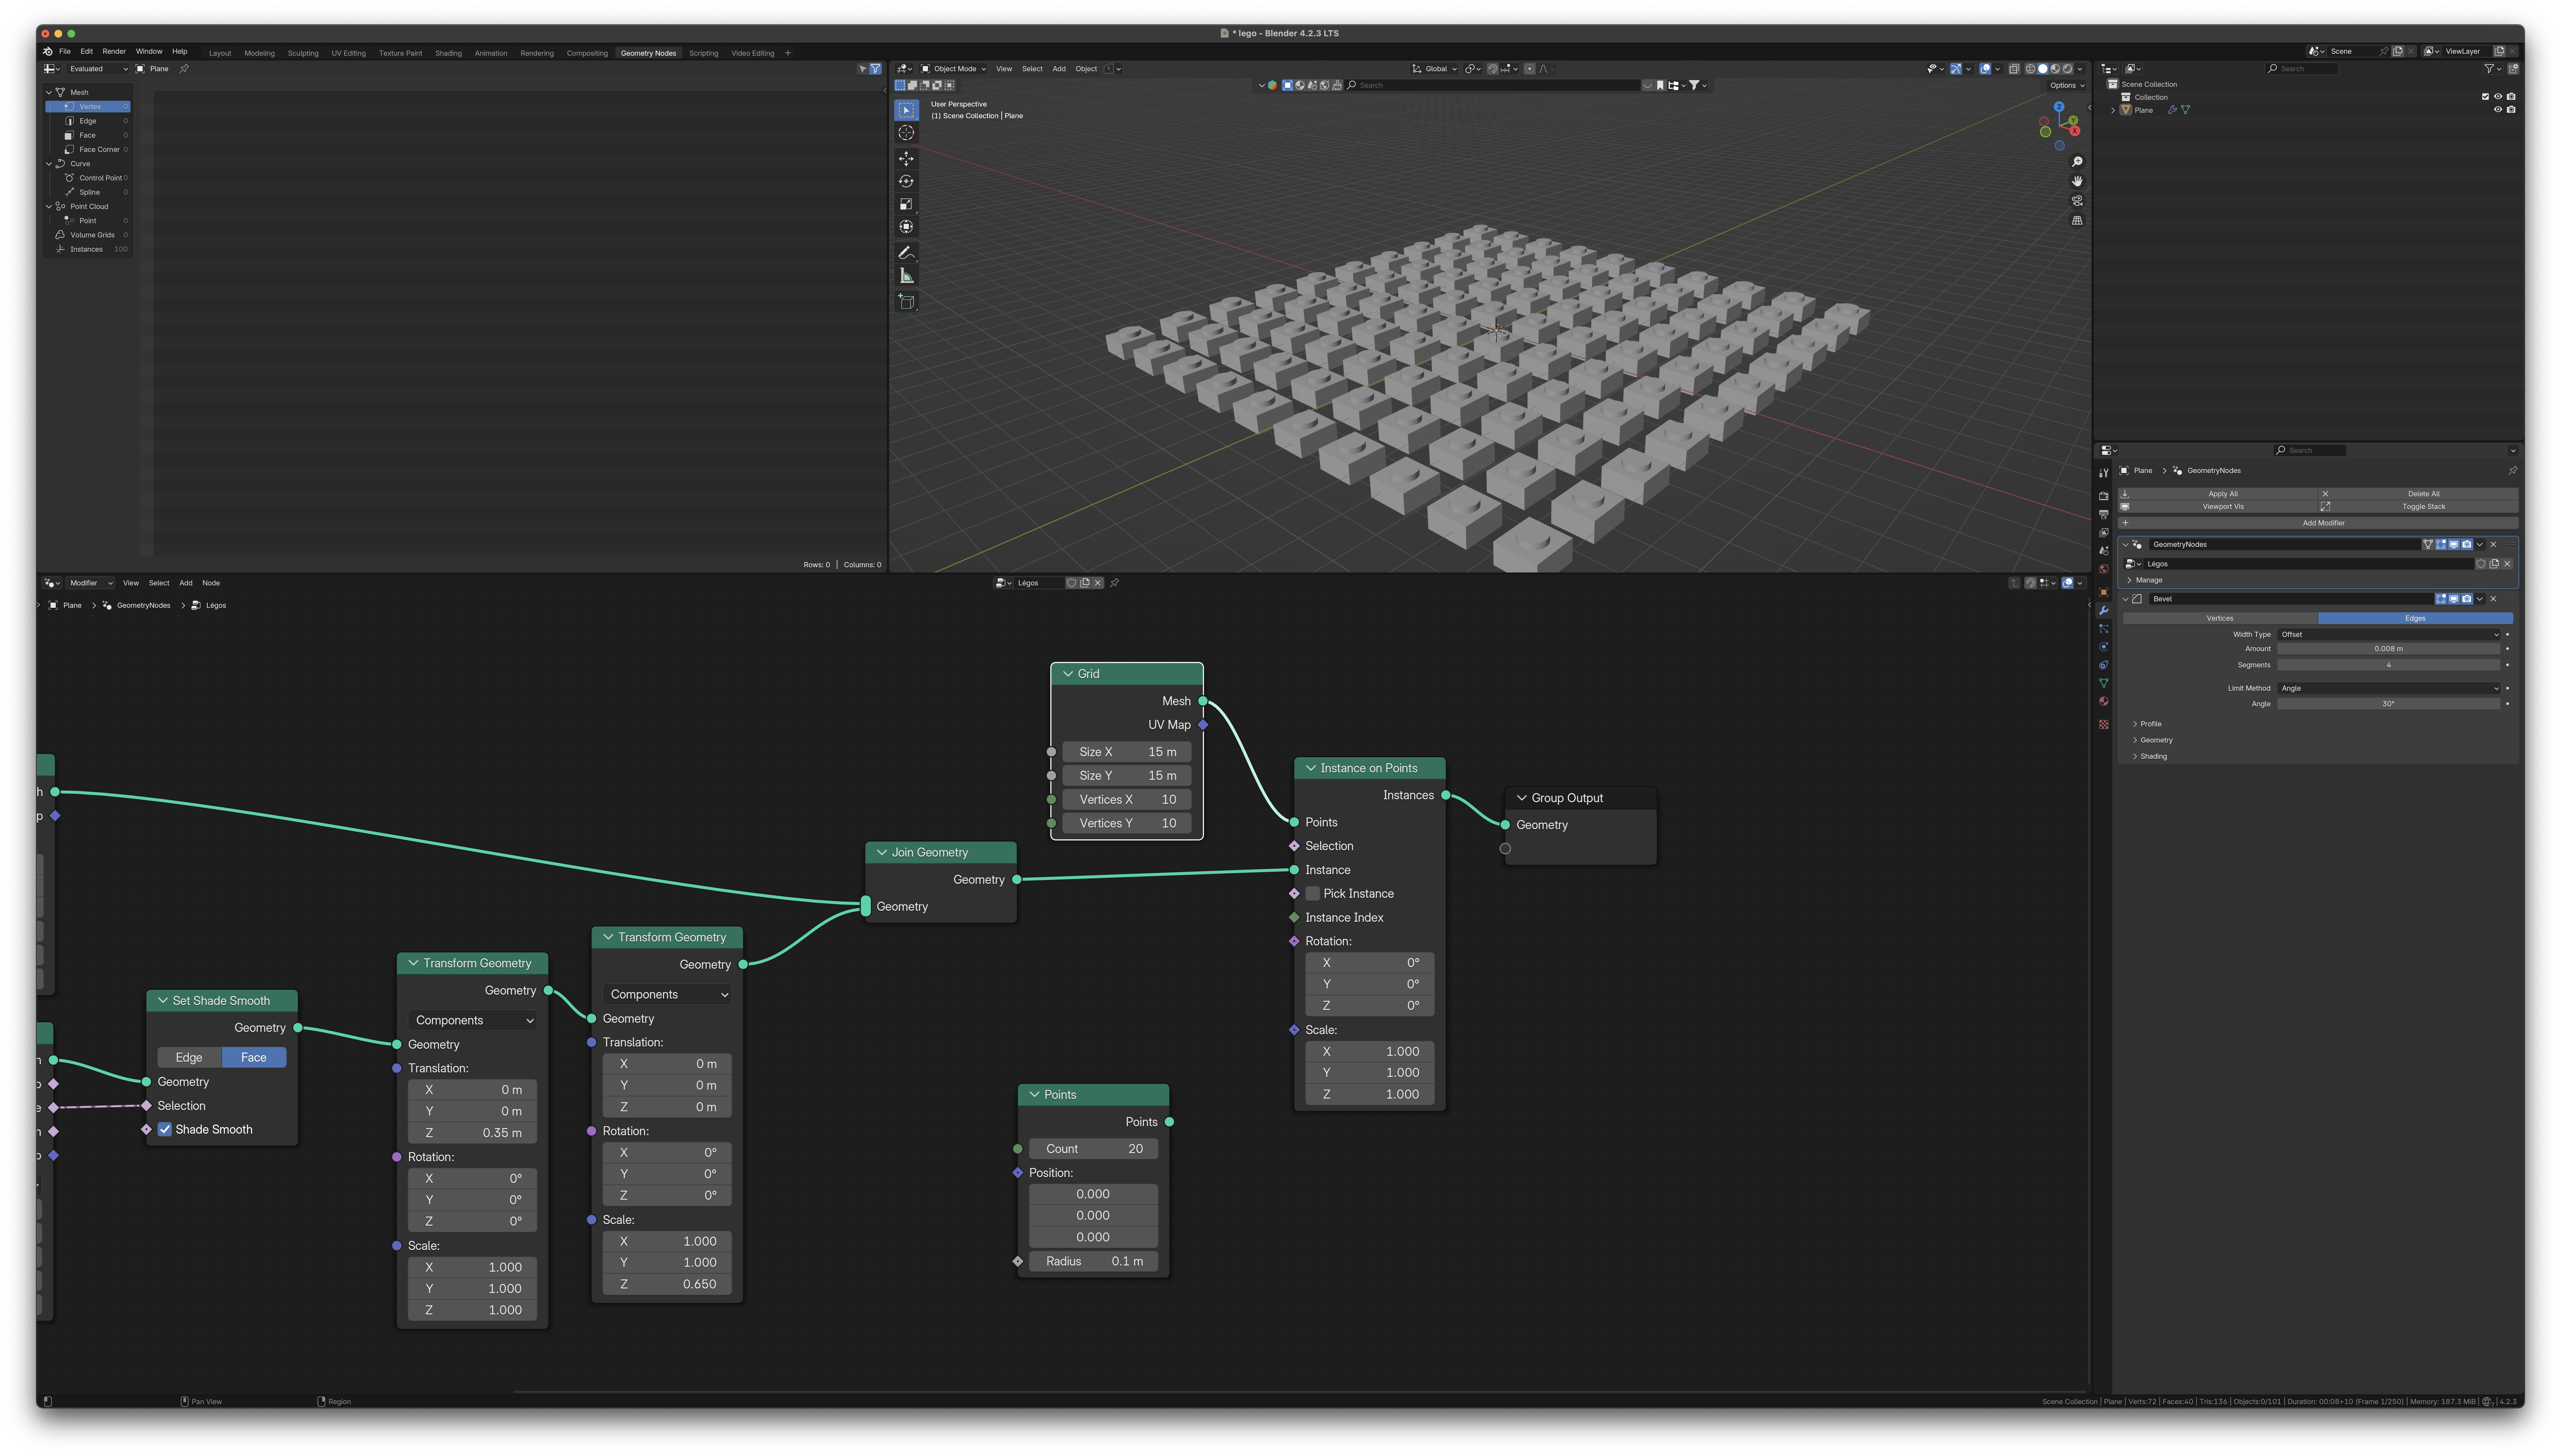Switch perspective/orthographic with the grid gizmo
The width and height of the screenshot is (2561, 1456).
click(x=2077, y=220)
